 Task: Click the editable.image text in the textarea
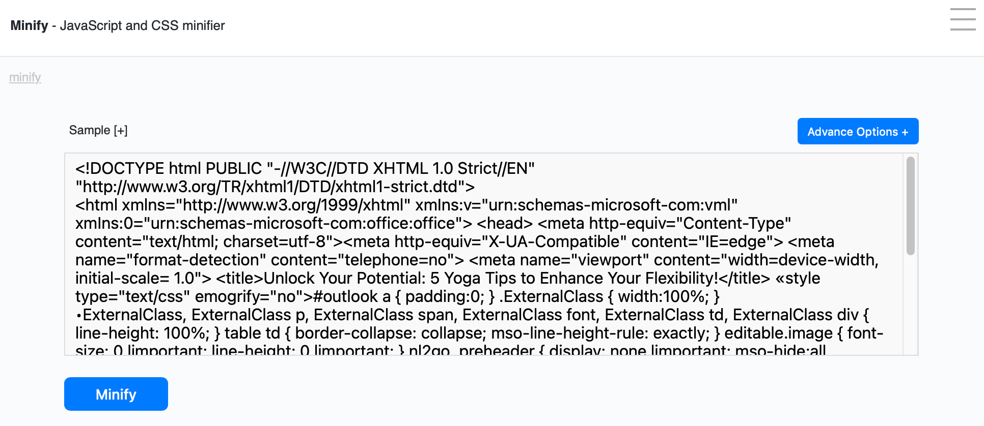pos(778,333)
